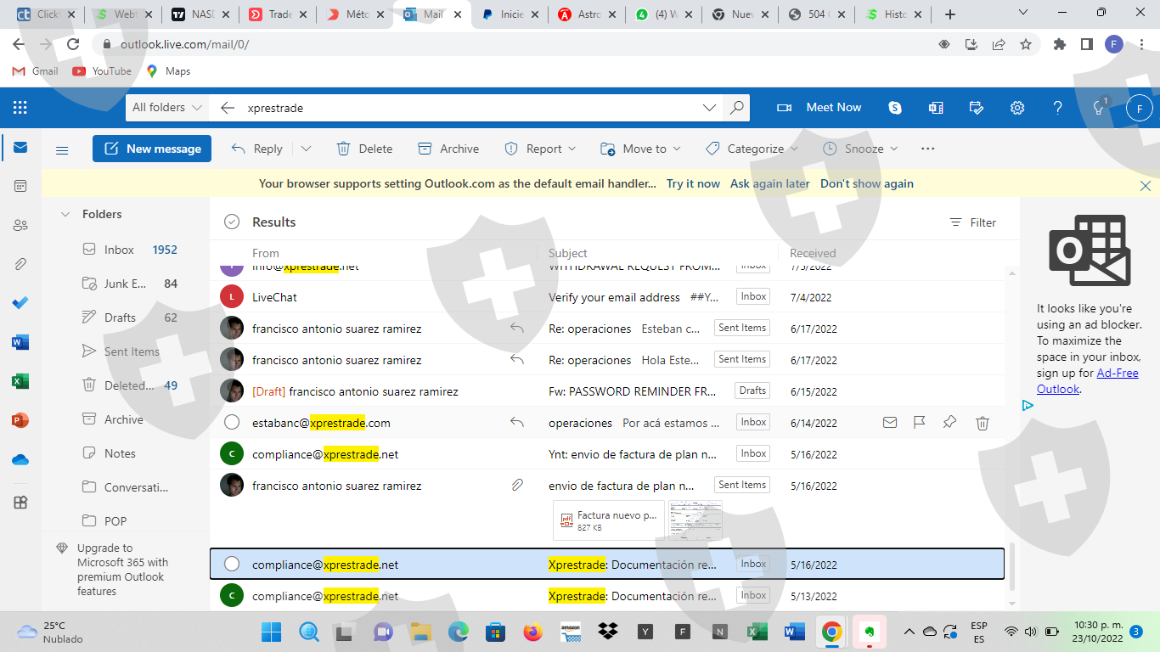Open the Junk Email folder

click(125, 284)
